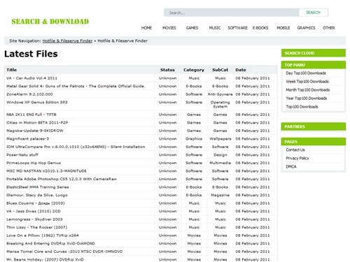Open the Search & Download site logo
The width and height of the screenshot is (350, 262).
click(x=50, y=22)
